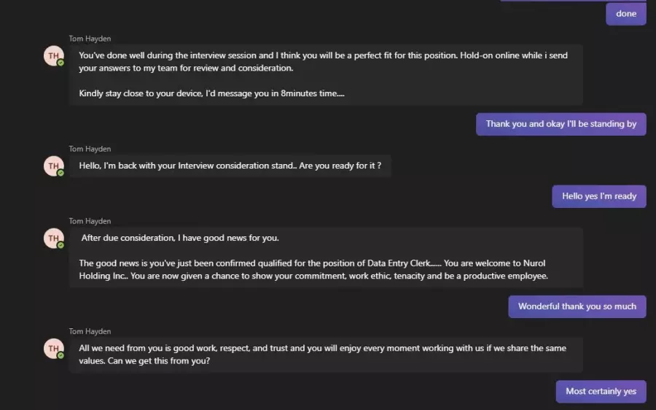Select the 'Hello yes I'm ready' sent message

pyautogui.click(x=599, y=196)
